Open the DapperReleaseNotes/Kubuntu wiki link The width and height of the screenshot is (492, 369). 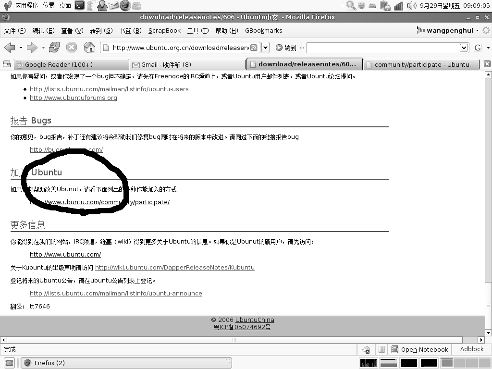click(x=175, y=267)
